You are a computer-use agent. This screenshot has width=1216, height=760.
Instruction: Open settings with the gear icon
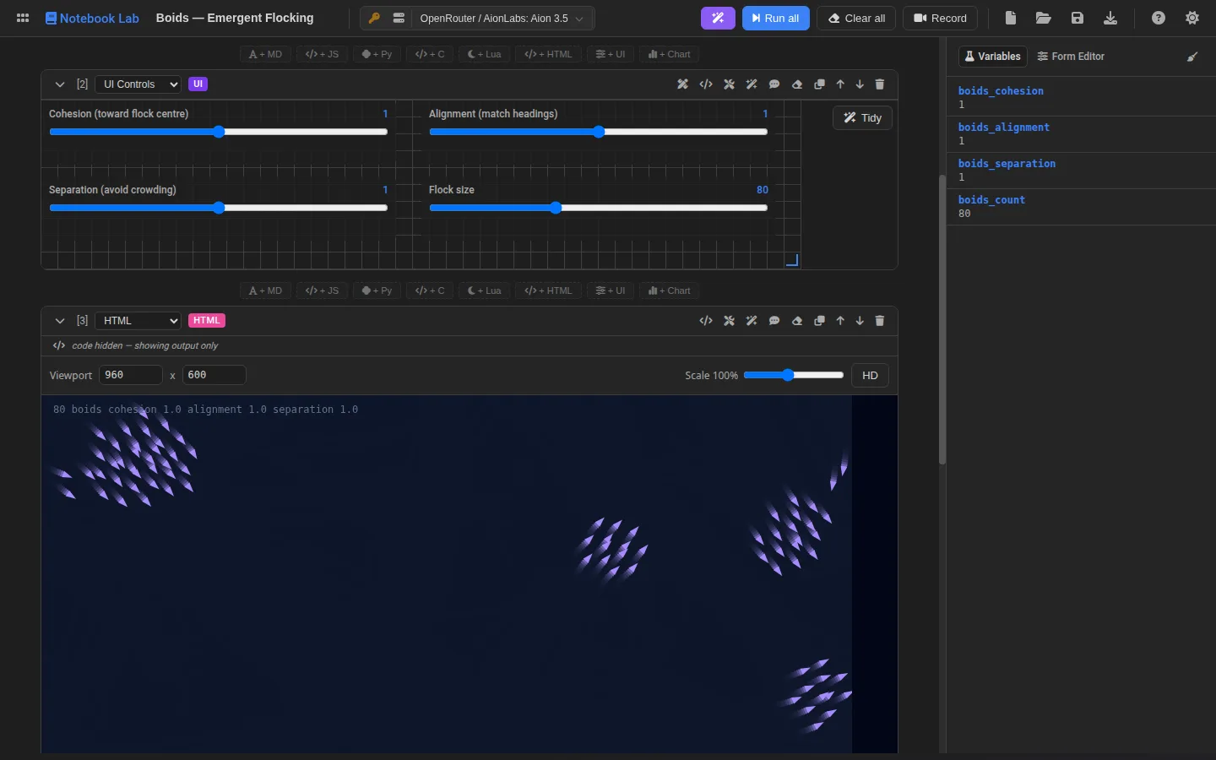click(1192, 18)
